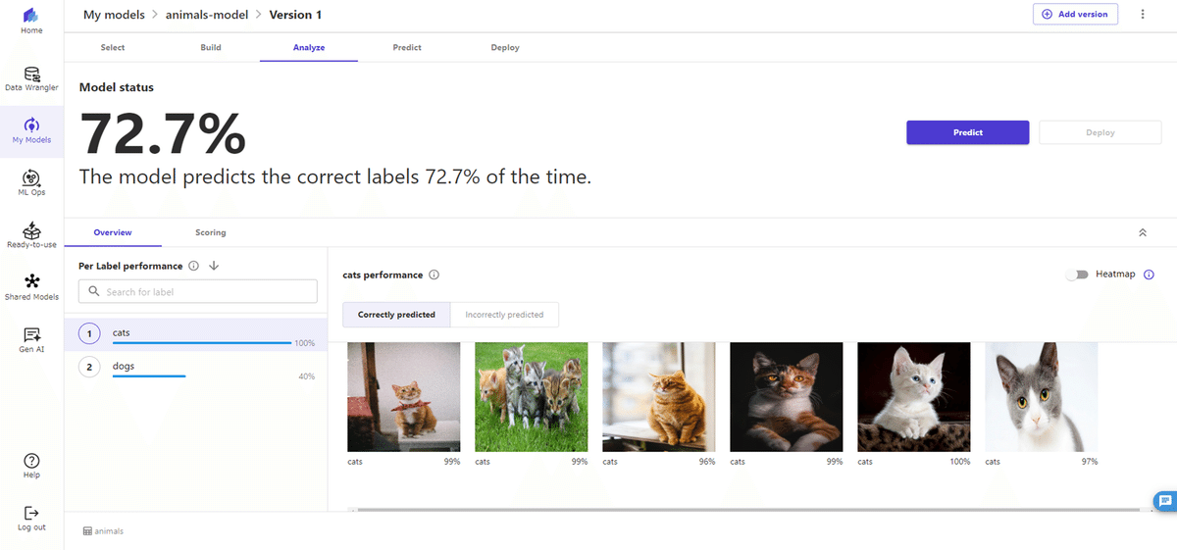Open the Scoring sub-tab
Image resolution: width=1177 pixels, height=550 pixels.
point(211,232)
